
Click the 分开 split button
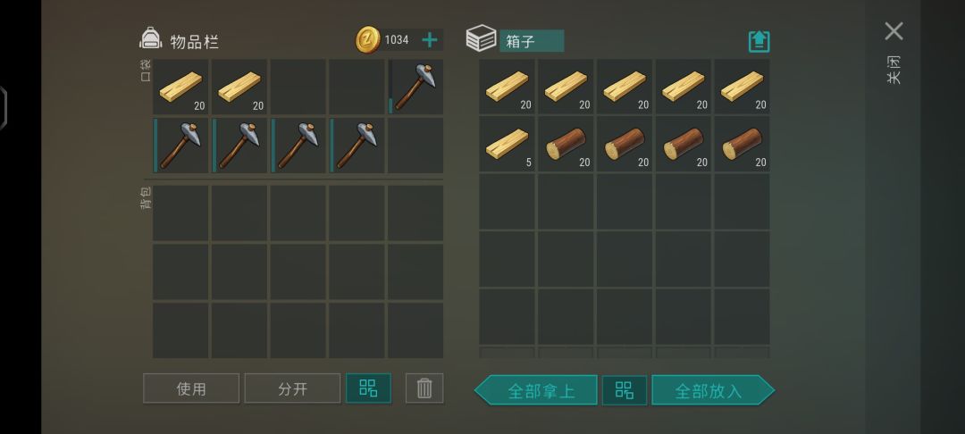pyautogui.click(x=292, y=388)
